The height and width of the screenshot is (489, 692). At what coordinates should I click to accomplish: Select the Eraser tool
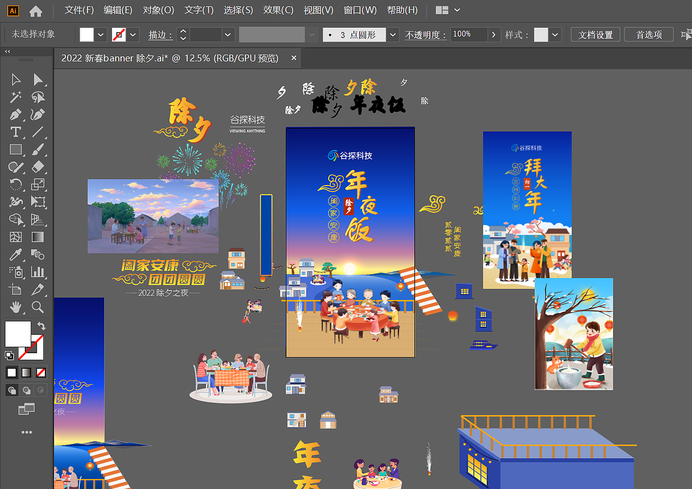[38, 167]
